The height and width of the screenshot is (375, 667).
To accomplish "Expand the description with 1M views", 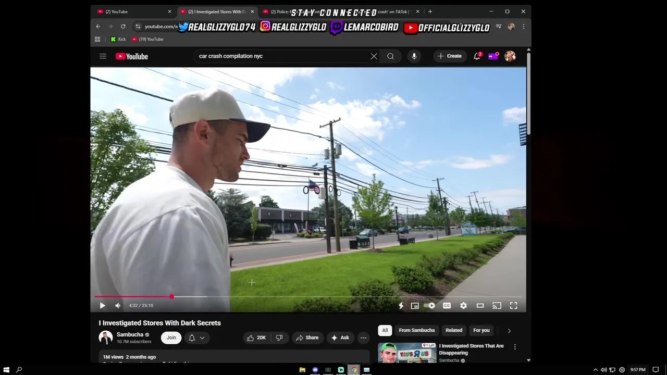I will [x=234, y=357].
